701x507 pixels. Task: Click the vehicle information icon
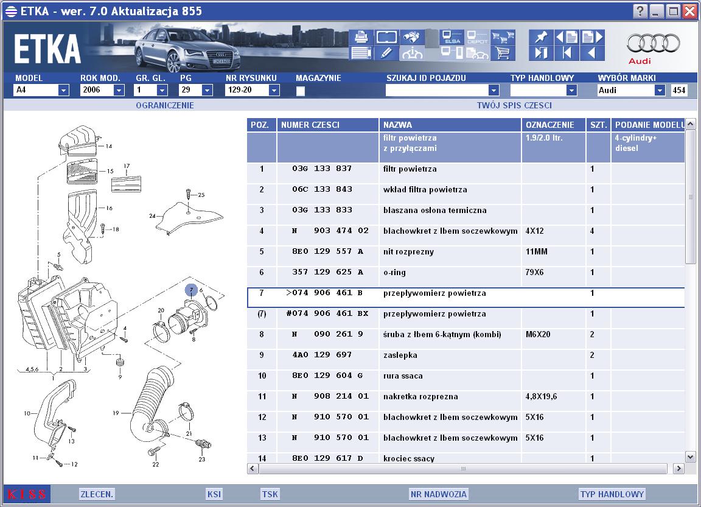click(412, 53)
